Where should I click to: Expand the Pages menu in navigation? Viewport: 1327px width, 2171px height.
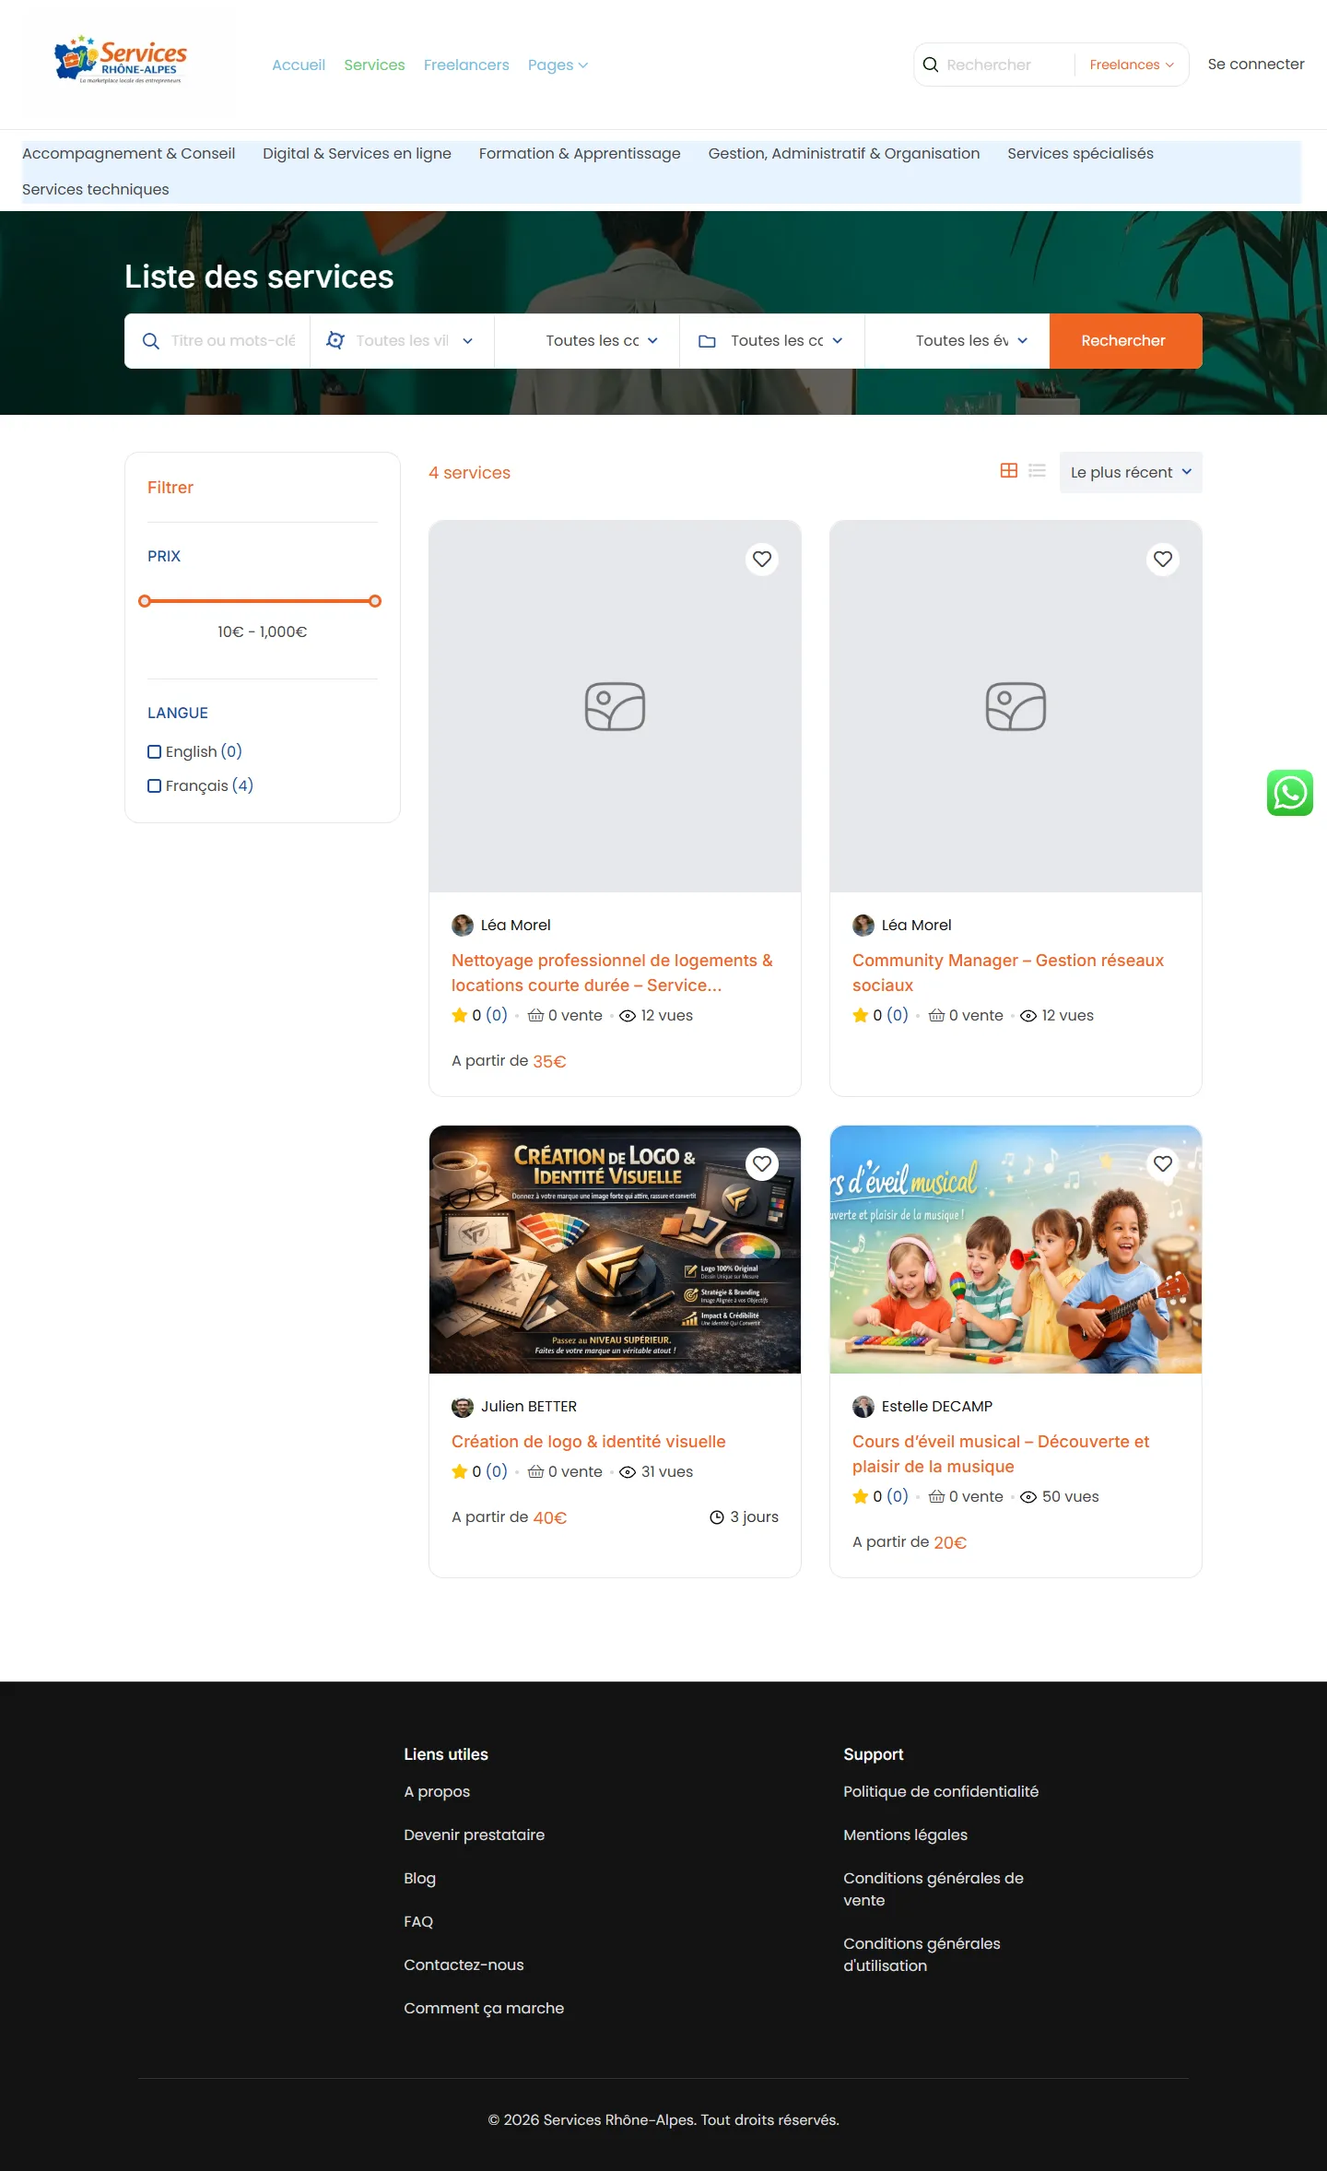558,65
